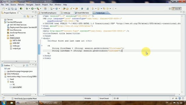
Task: Click the New wizard toolbar icon
Action: point(3,8)
